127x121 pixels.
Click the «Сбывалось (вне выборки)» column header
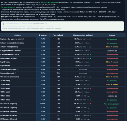click(x=83, y=35)
